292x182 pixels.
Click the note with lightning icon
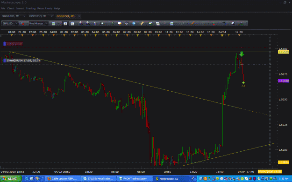(x=120, y=23)
